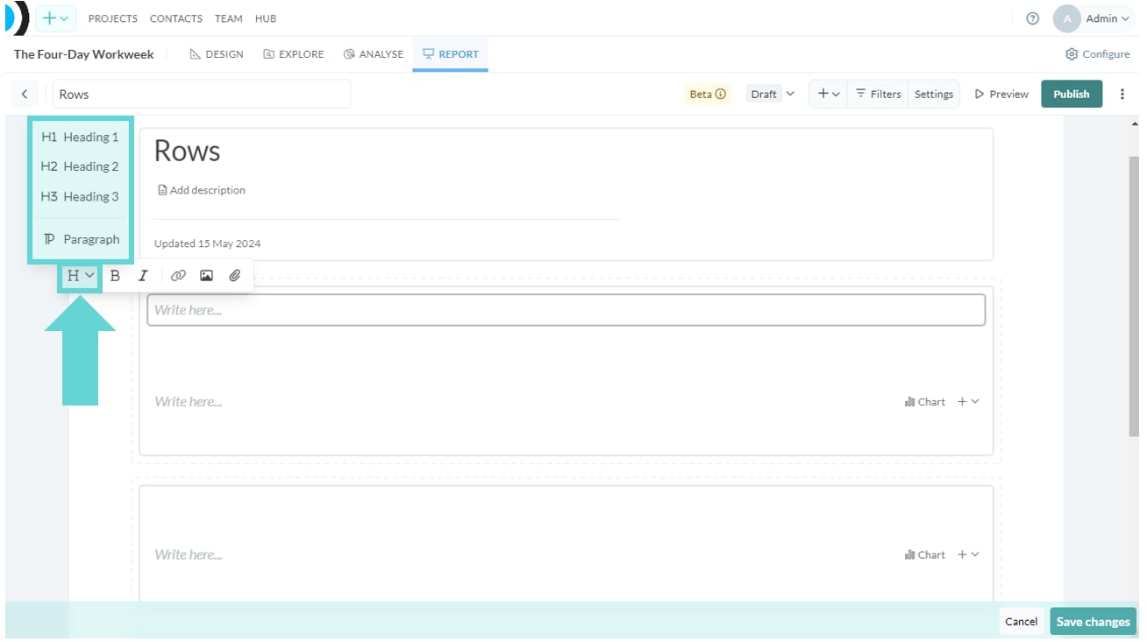Click the Publish button

[x=1071, y=94]
